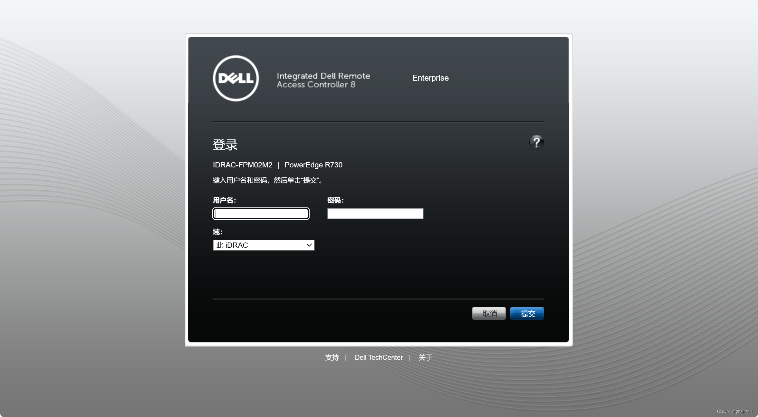Click the PowerEdge R730 model text
Image resolution: width=758 pixels, height=417 pixels.
(x=313, y=165)
